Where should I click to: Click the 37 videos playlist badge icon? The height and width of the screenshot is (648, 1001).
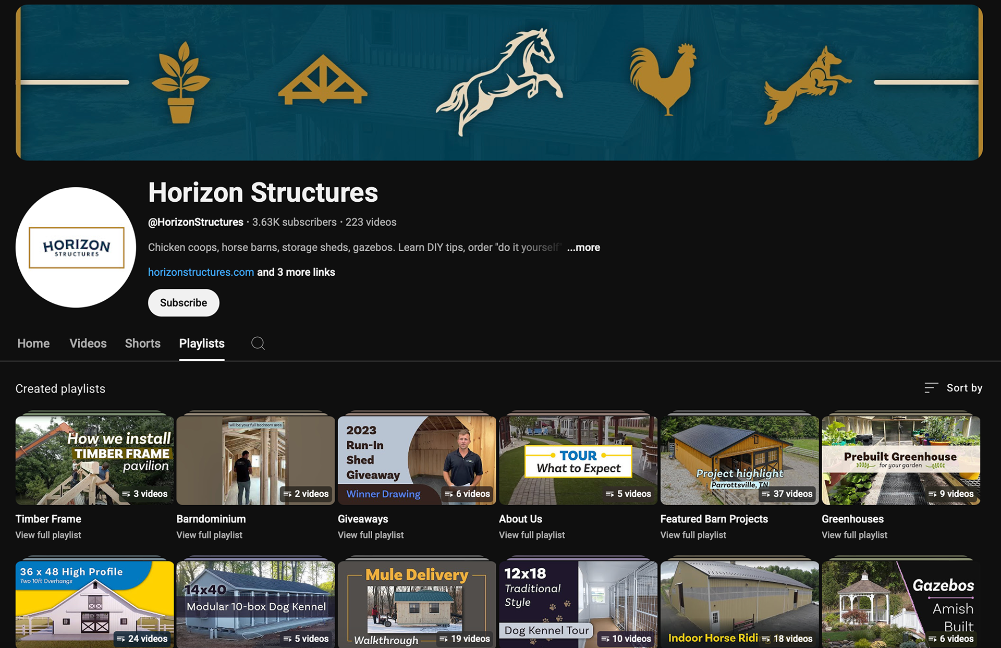point(766,494)
